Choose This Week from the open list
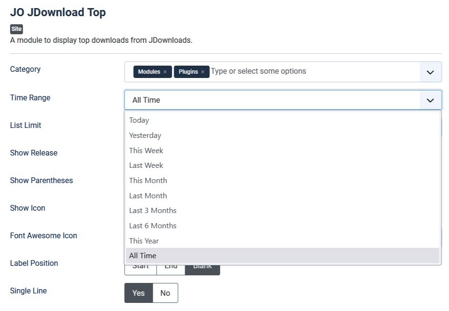 [x=146, y=150]
